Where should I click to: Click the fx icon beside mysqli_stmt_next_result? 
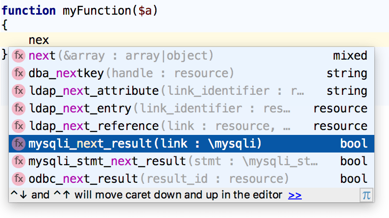[x=19, y=161]
